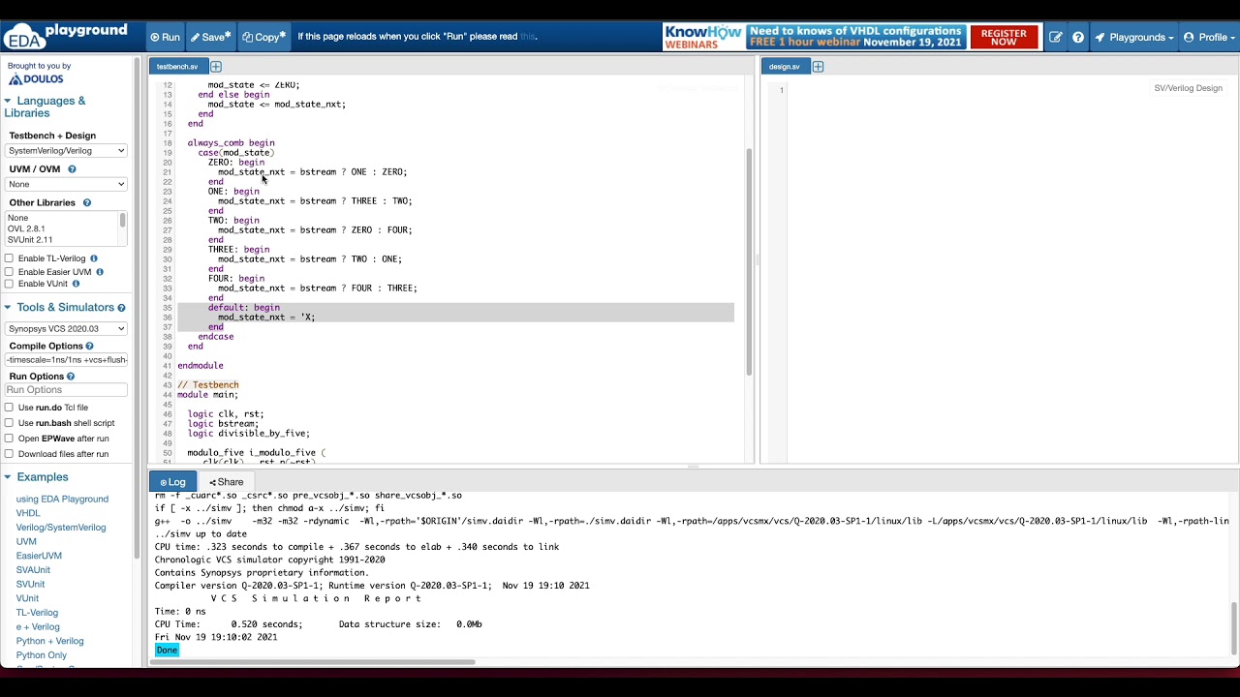
Task: Open the Playgrounds dropdown menu
Action: 1133,37
